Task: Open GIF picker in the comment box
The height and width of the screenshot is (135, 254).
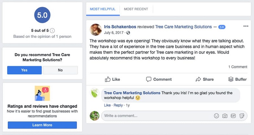Action: (x=233, y=116)
